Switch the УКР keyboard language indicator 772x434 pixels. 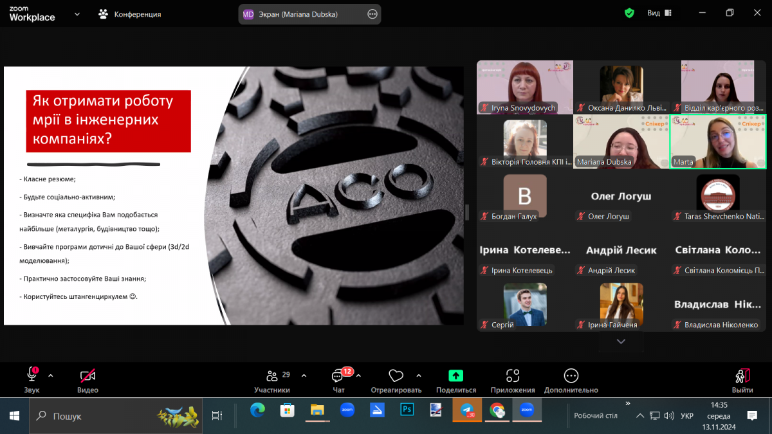click(686, 416)
